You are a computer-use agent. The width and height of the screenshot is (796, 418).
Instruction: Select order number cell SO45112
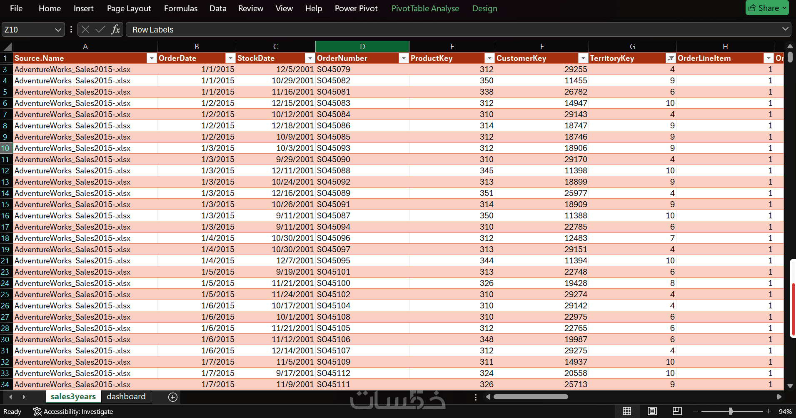coord(362,373)
